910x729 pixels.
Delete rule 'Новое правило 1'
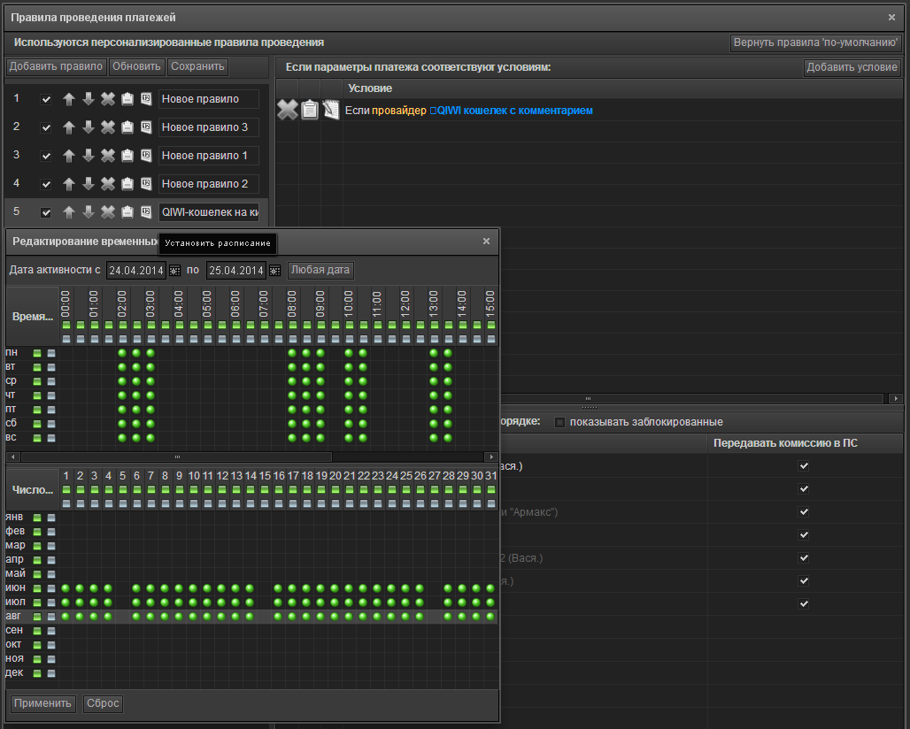[x=108, y=156]
